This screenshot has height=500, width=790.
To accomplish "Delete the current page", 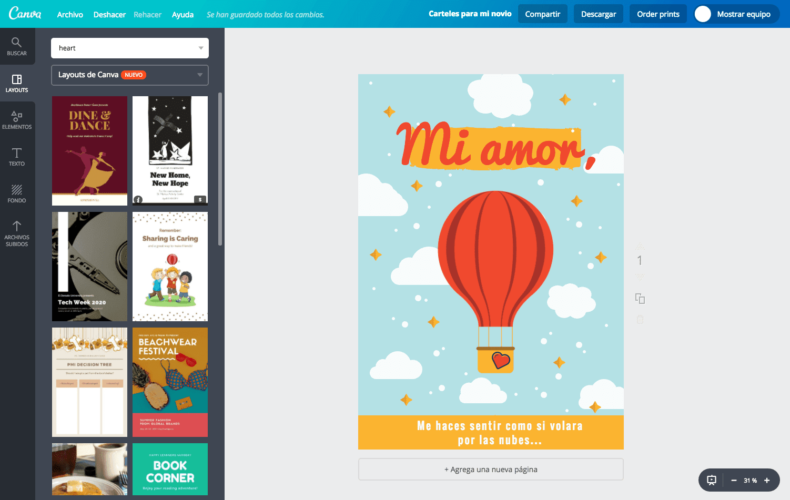I will [640, 319].
